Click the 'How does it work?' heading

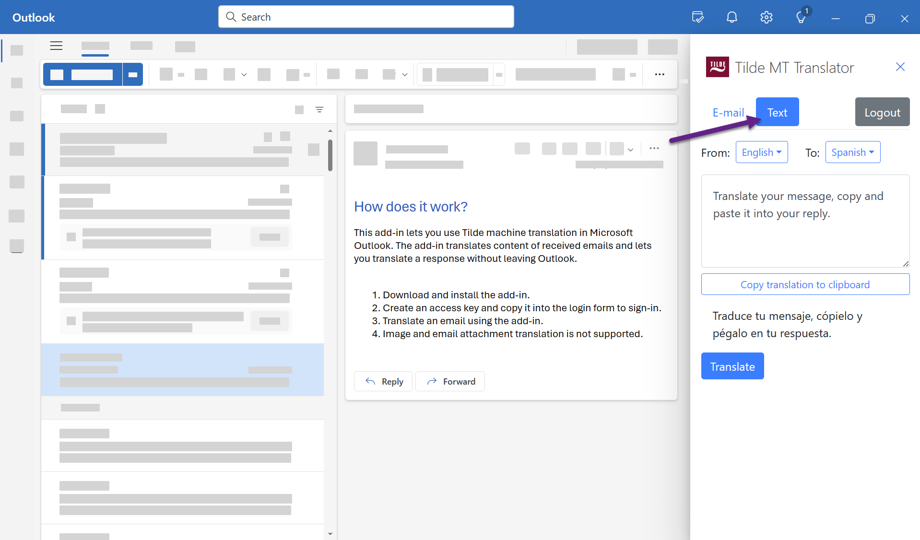(411, 206)
